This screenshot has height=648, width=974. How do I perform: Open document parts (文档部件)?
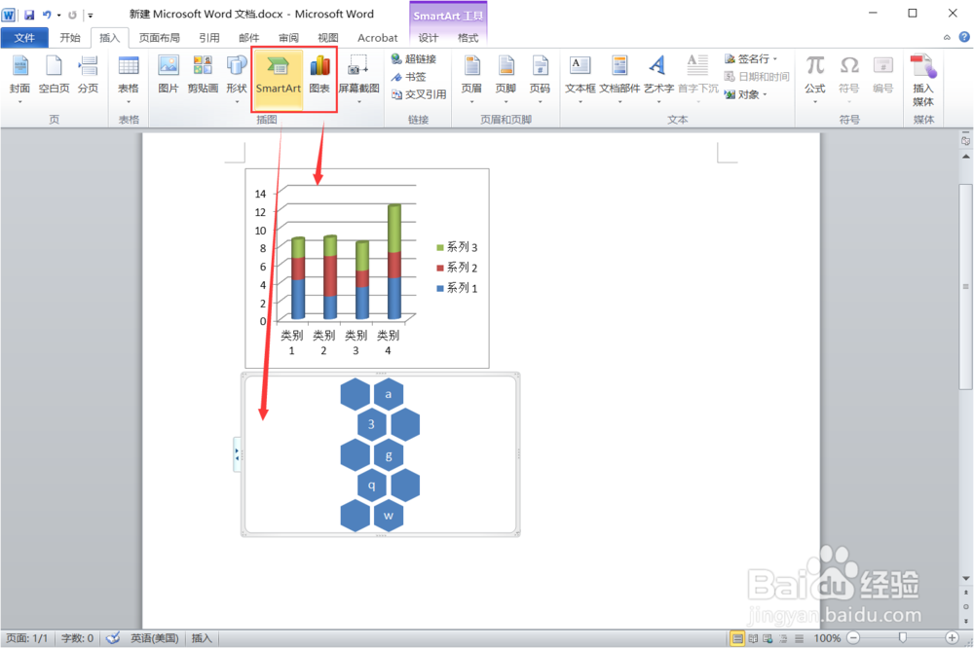tap(619, 79)
